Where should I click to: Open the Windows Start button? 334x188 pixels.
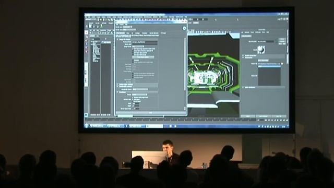click(87, 126)
